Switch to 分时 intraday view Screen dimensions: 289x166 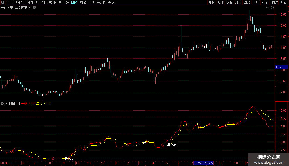click(10, 2)
